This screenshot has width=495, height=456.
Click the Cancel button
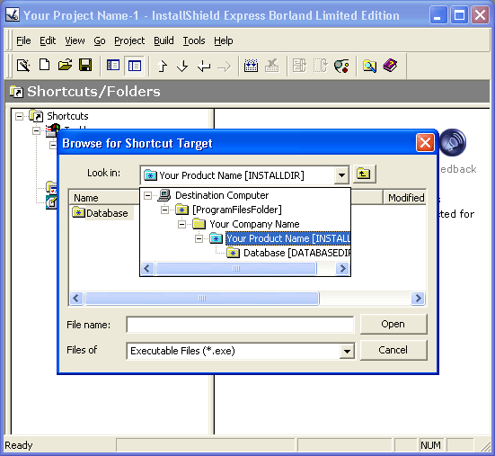(x=393, y=350)
